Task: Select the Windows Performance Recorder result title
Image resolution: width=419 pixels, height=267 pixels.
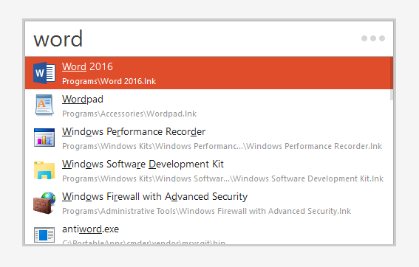Action: [134, 132]
